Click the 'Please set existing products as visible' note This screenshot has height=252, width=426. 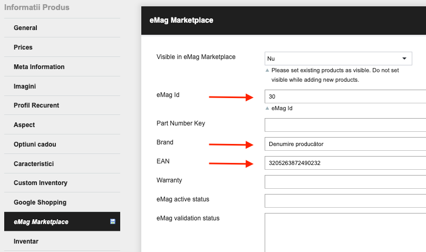(x=335, y=75)
